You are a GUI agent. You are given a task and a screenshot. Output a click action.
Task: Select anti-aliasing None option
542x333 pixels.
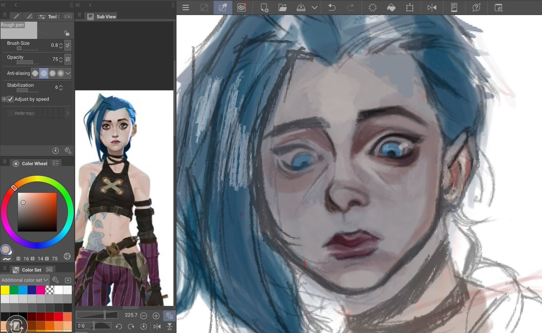coord(35,73)
